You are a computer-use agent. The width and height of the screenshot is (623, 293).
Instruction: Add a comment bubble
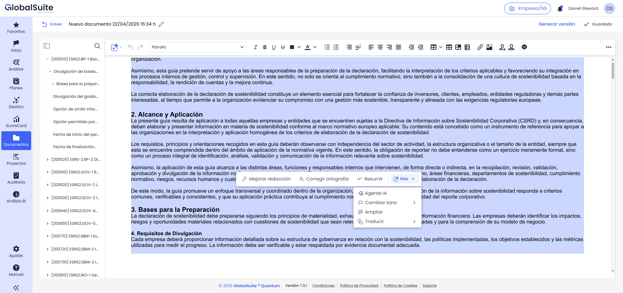coord(524,47)
